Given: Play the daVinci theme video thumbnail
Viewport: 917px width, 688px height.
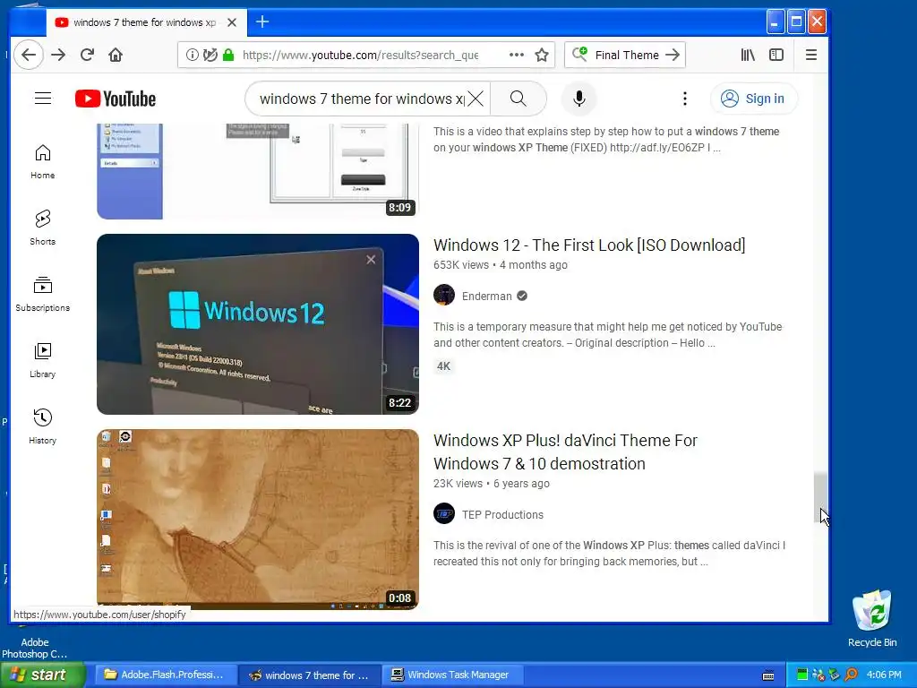Looking at the screenshot, I should coord(257,520).
